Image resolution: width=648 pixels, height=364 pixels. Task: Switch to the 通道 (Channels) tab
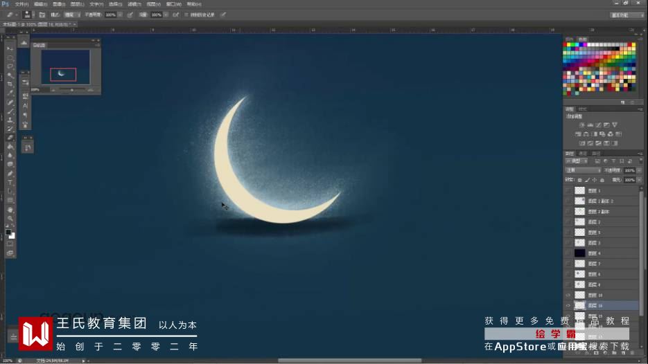[x=583, y=154]
